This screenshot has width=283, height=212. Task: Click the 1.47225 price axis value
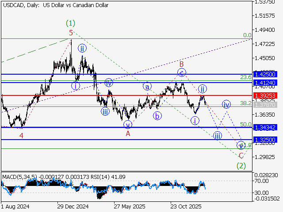(x=264, y=44)
